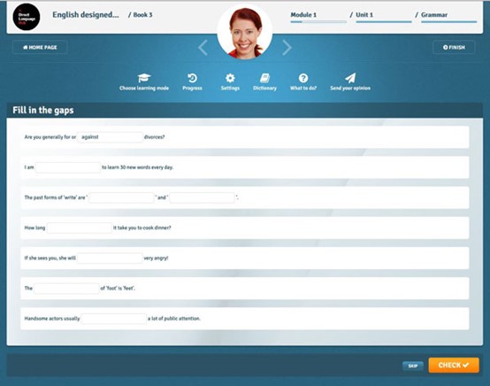Viewport: 490px width, 386px height.
Task: Go to previous exercise with left arrow
Action: [x=203, y=48]
